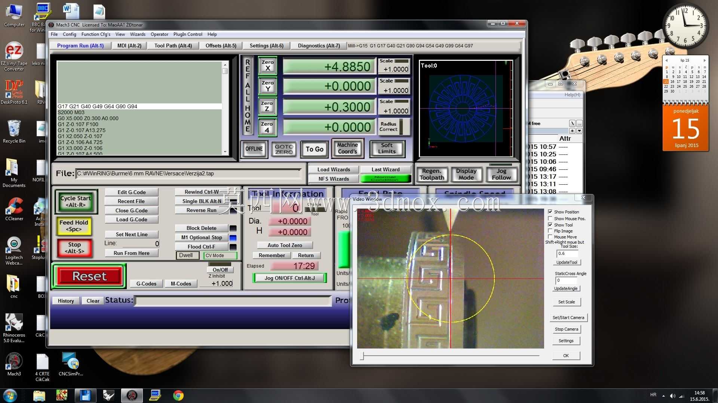Click the volume speaker tray icon
The height and width of the screenshot is (403, 718).
pos(672,396)
